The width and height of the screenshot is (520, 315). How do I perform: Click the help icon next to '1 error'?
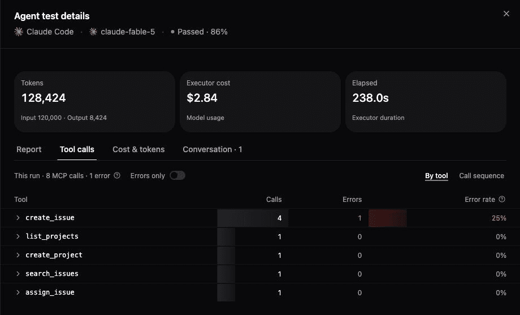[x=117, y=175]
